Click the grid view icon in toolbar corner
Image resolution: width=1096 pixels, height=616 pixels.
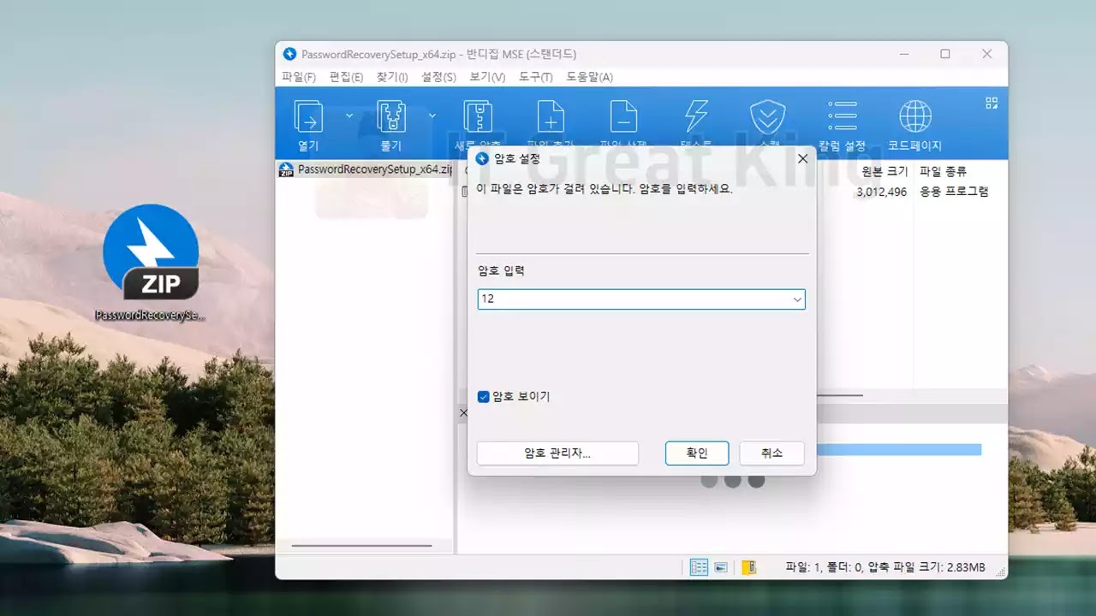tap(992, 103)
